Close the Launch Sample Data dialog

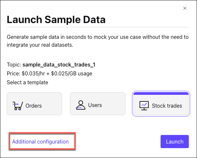[x=185, y=8]
